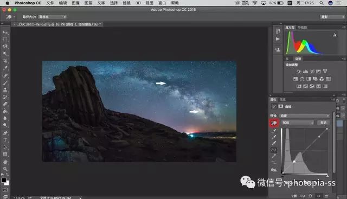Screen dimensions: 347x199
Task: Swap foreground and background colors
Action: [7, 175]
